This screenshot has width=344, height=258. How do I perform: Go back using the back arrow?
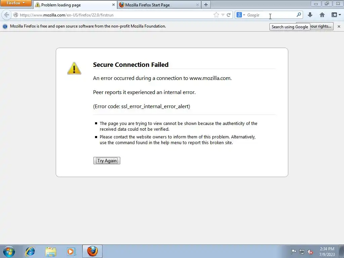click(x=7, y=15)
